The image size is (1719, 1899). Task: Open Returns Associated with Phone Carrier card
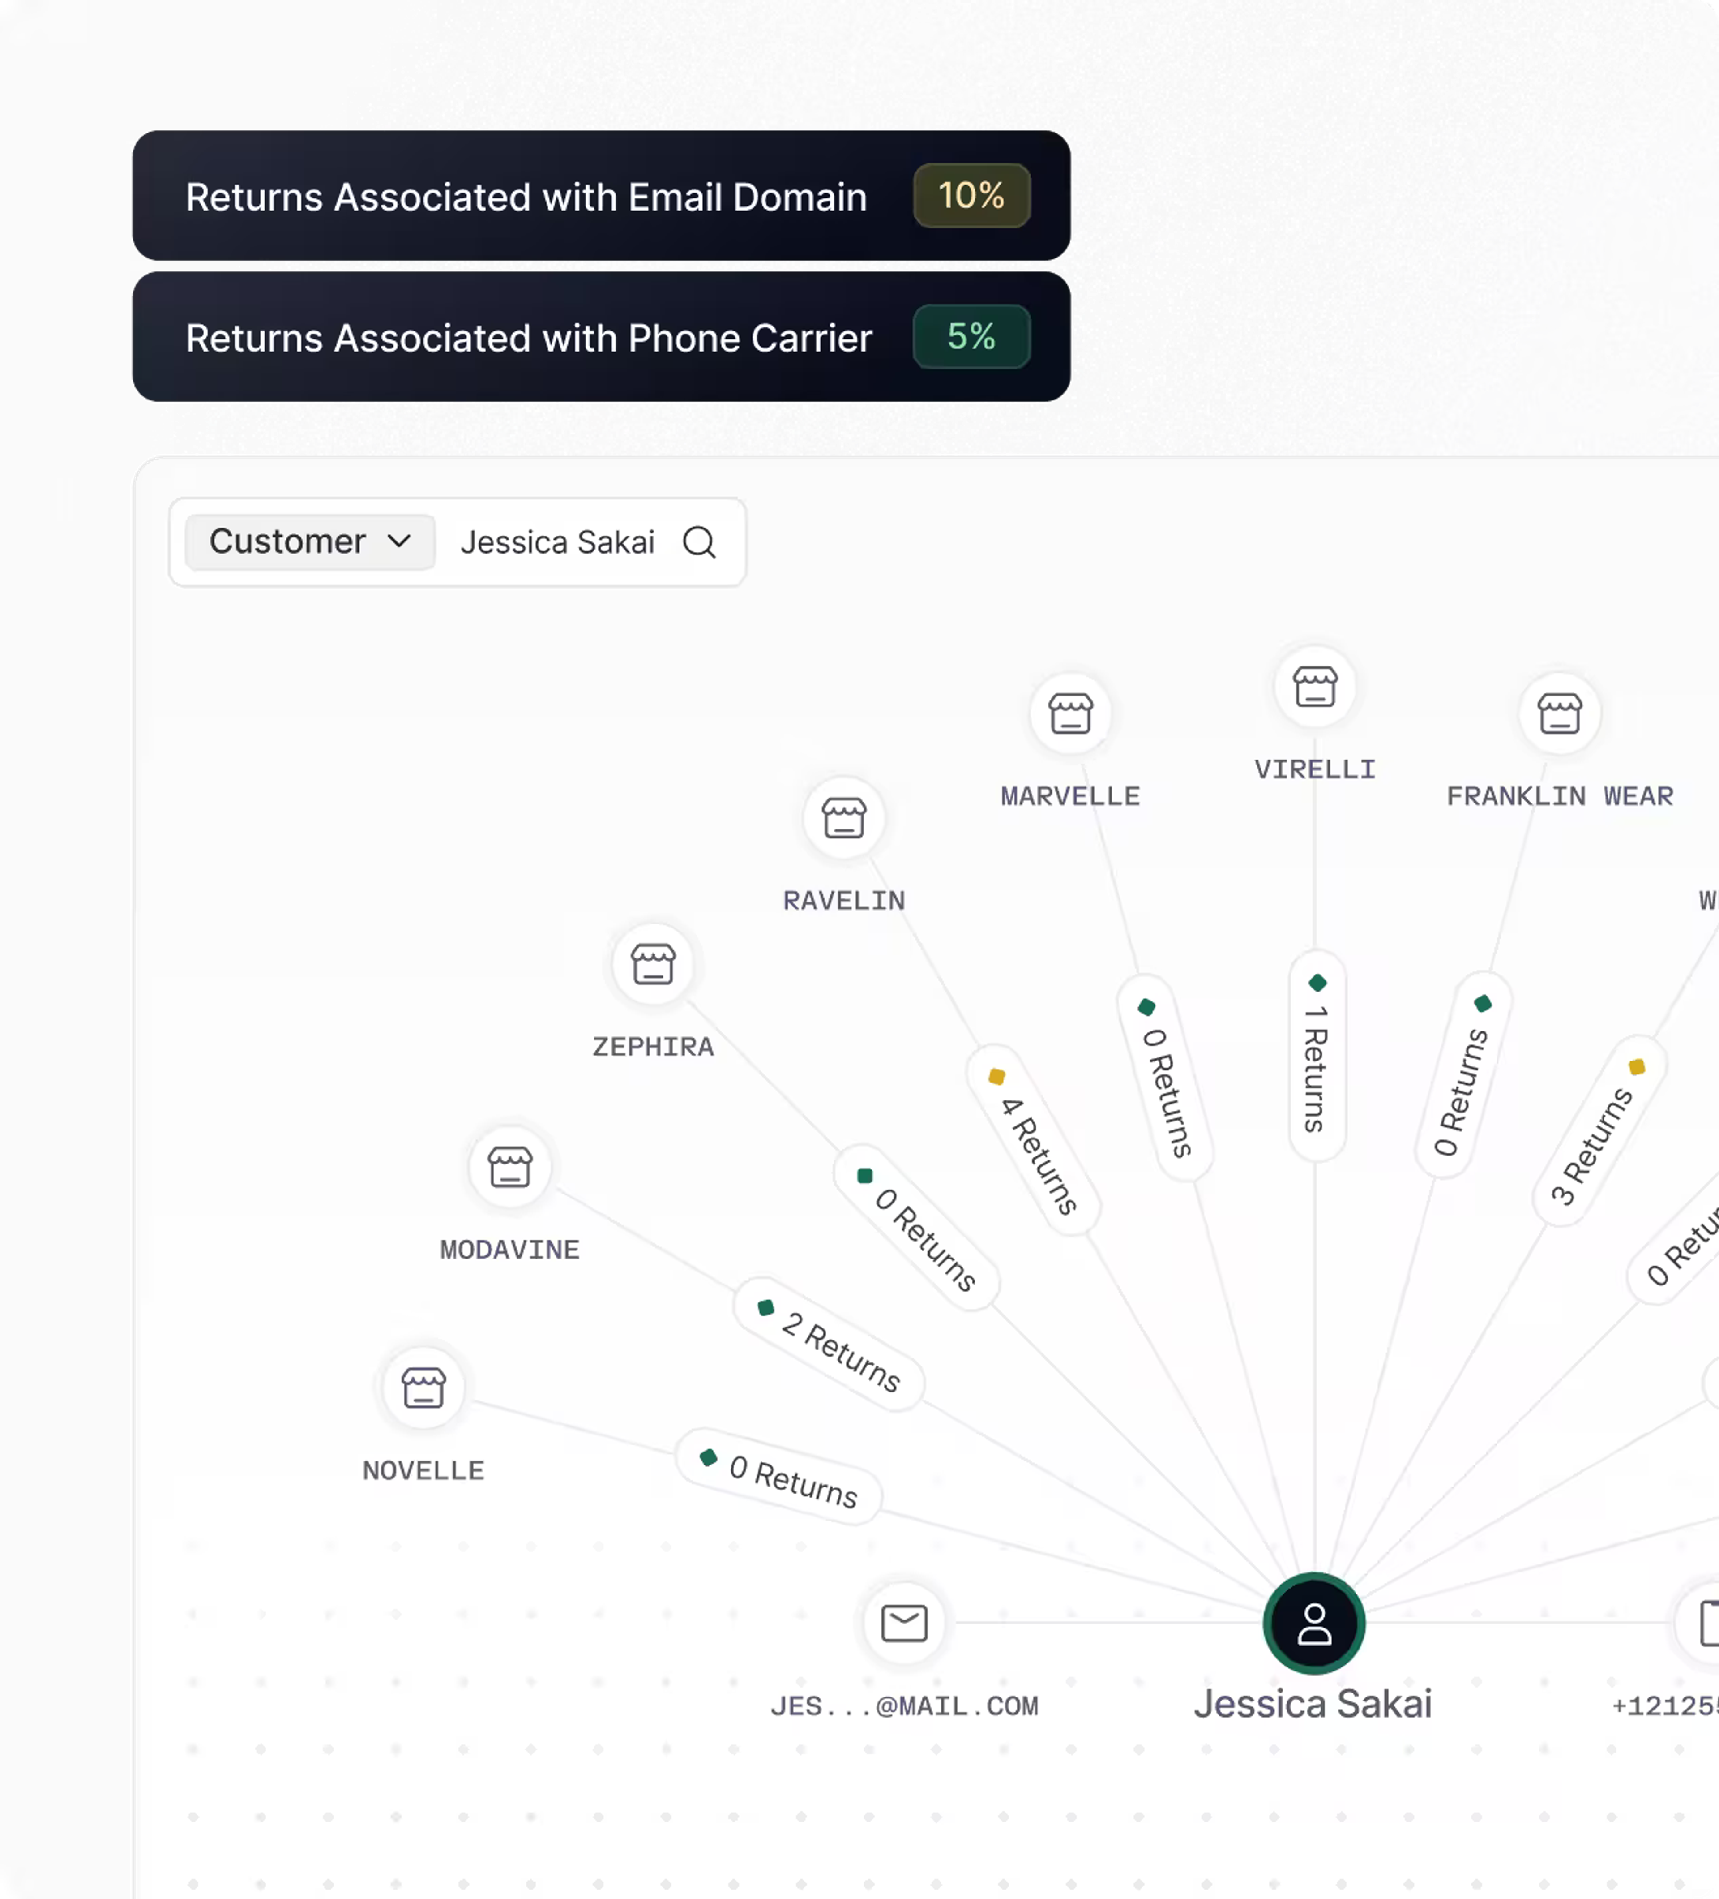[x=528, y=339]
